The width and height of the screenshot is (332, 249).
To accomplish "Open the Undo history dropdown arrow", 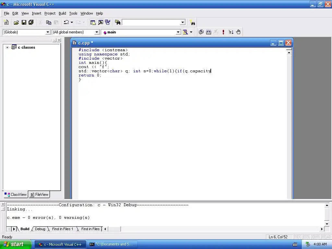I will 72,22.
